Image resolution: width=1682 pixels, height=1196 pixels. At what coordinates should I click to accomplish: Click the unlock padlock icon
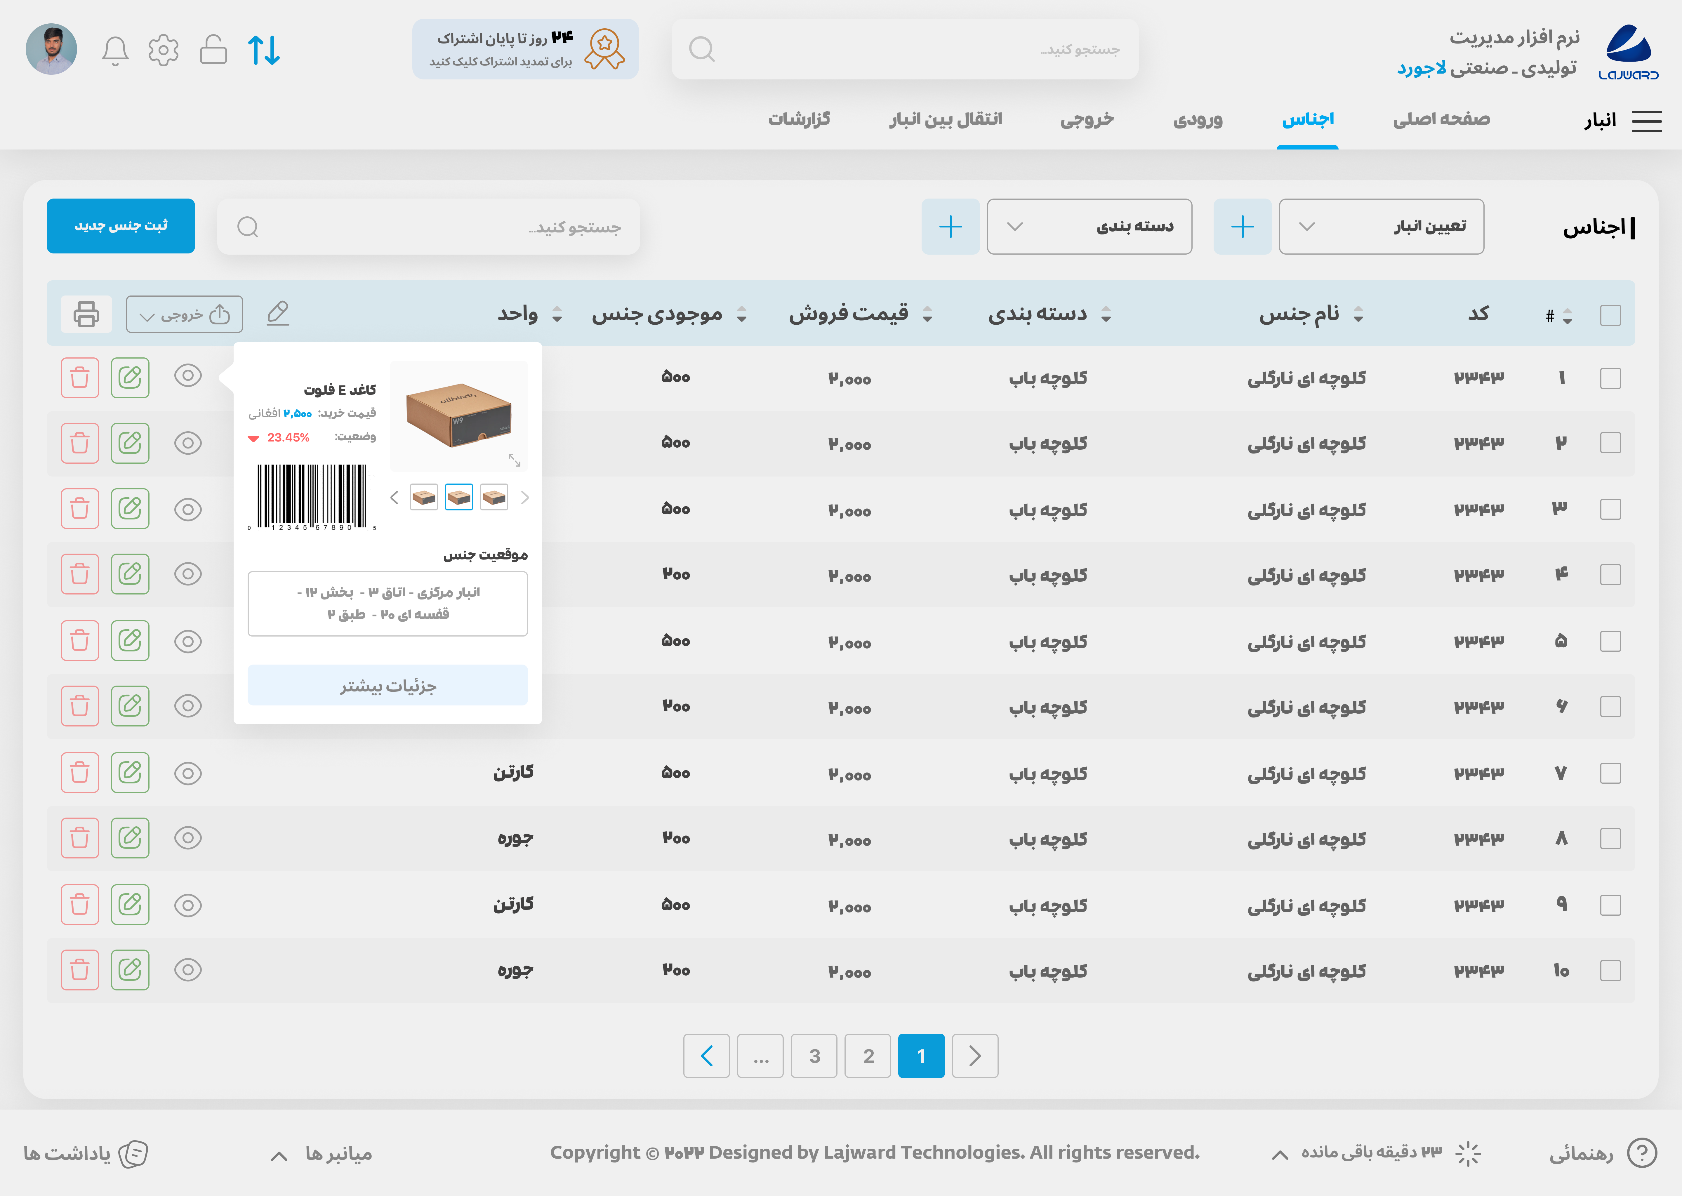pos(213,50)
